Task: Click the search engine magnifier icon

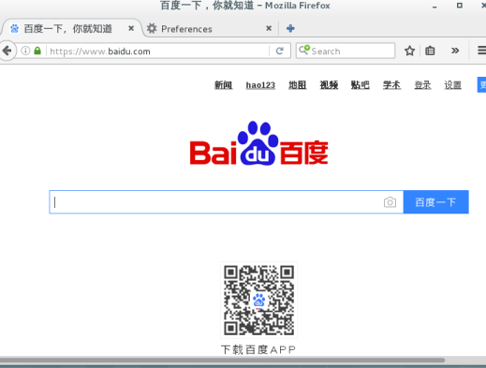Action: 304,50
